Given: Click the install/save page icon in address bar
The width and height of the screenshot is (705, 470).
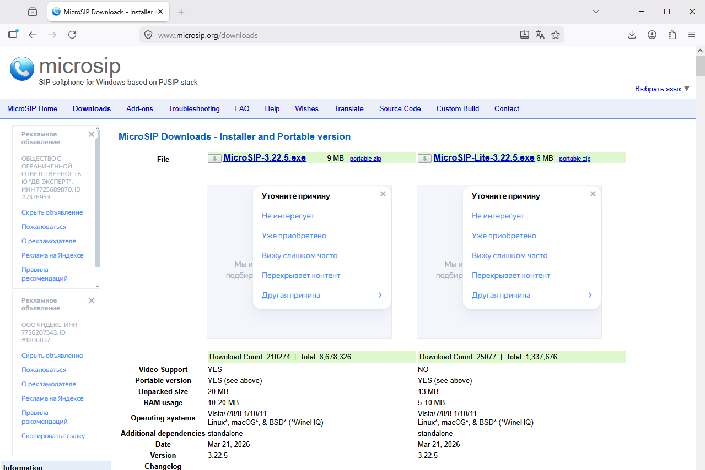Looking at the screenshot, I should coord(525,35).
